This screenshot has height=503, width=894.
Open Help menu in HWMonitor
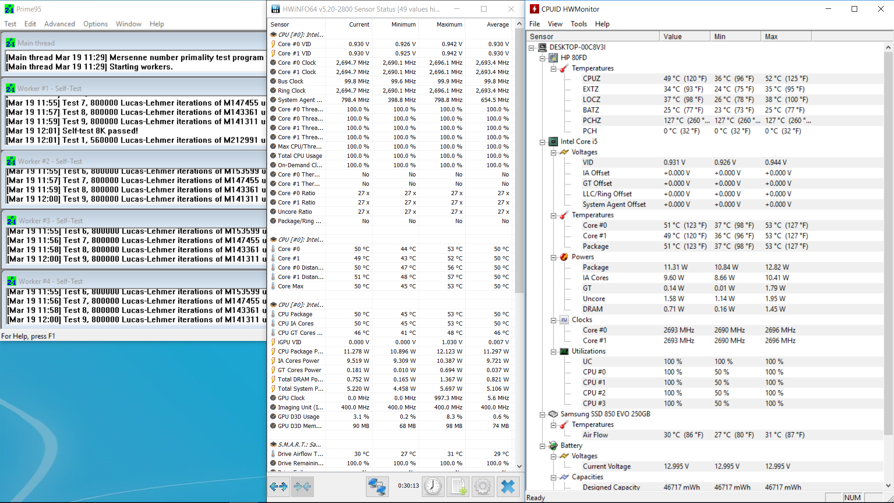pos(602,24)
